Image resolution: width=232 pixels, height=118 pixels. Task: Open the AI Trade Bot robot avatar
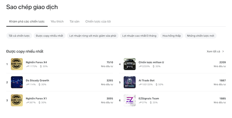(130, 82)
